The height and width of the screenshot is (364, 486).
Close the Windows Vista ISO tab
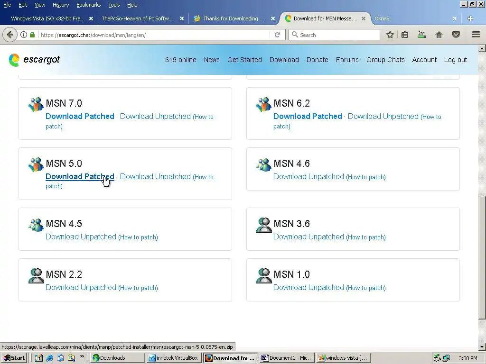tap(91, 18)
